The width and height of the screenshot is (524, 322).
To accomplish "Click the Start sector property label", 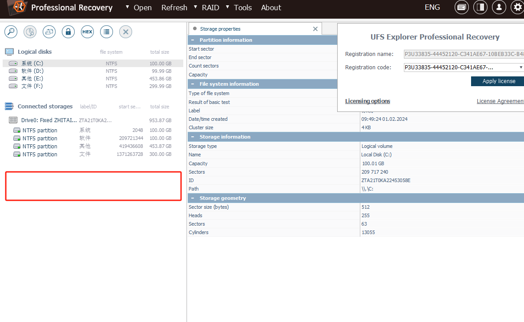I will pos(201,49).
